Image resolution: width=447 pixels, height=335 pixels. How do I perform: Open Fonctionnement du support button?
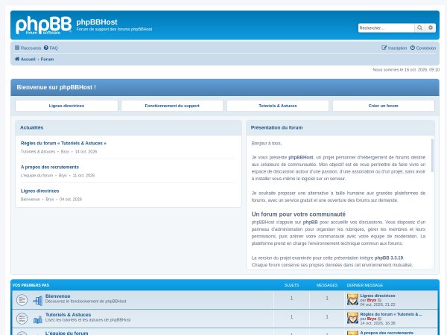[172, 106]
